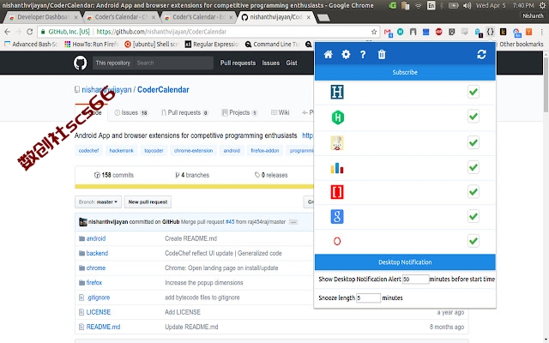Screen dimensions: 549x343
Task: Toggle the HackerEarth subscription checkbox
Action: [x=474, y=92]
